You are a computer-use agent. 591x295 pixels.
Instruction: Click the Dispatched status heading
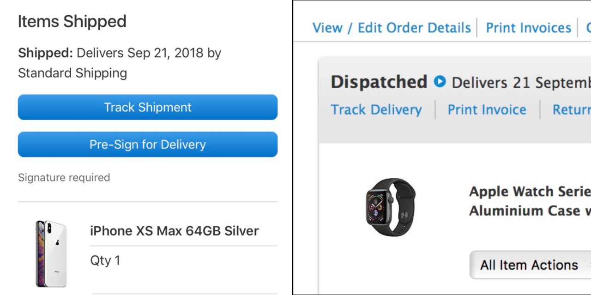[379, 82]
